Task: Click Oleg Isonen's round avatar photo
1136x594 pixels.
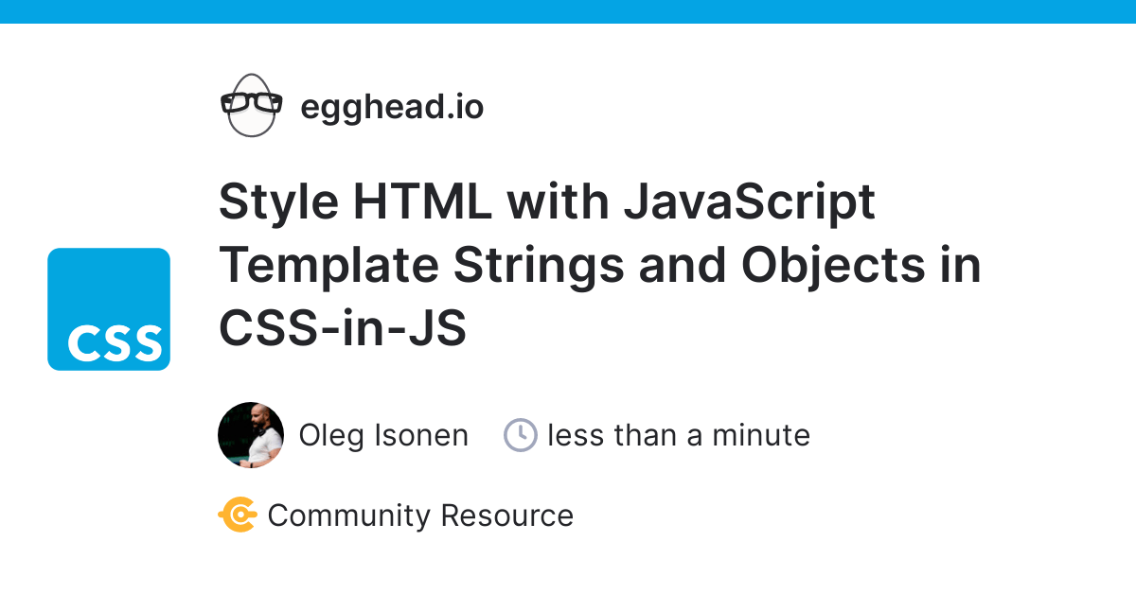Action: click(x=251, y=435)
